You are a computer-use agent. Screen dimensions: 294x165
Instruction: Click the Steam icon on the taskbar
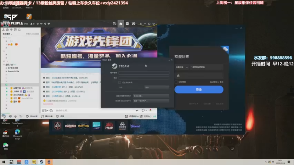(42, 162)
